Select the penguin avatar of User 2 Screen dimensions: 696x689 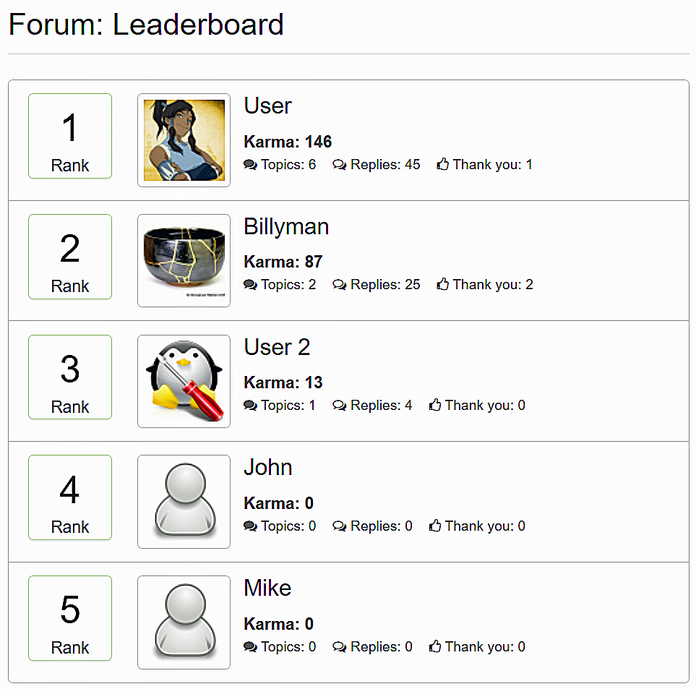click(x=184, y=381)
